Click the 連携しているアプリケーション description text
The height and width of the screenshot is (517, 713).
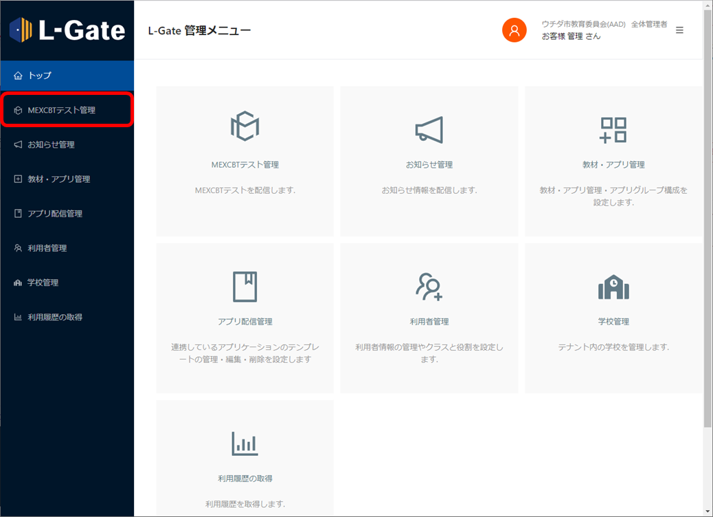click(245, 353)
